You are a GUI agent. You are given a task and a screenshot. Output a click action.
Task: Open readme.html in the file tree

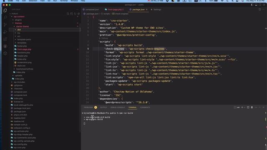click(20, 118)
